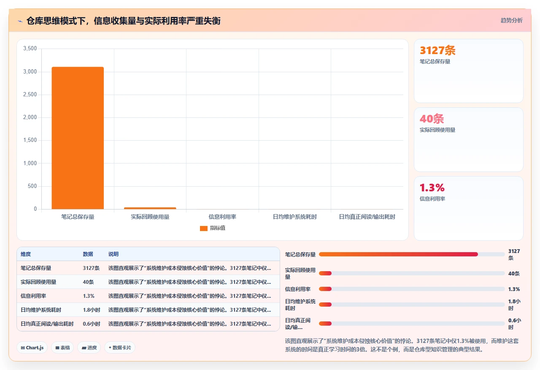Click the lightning icon beside the title

(20, 21)
